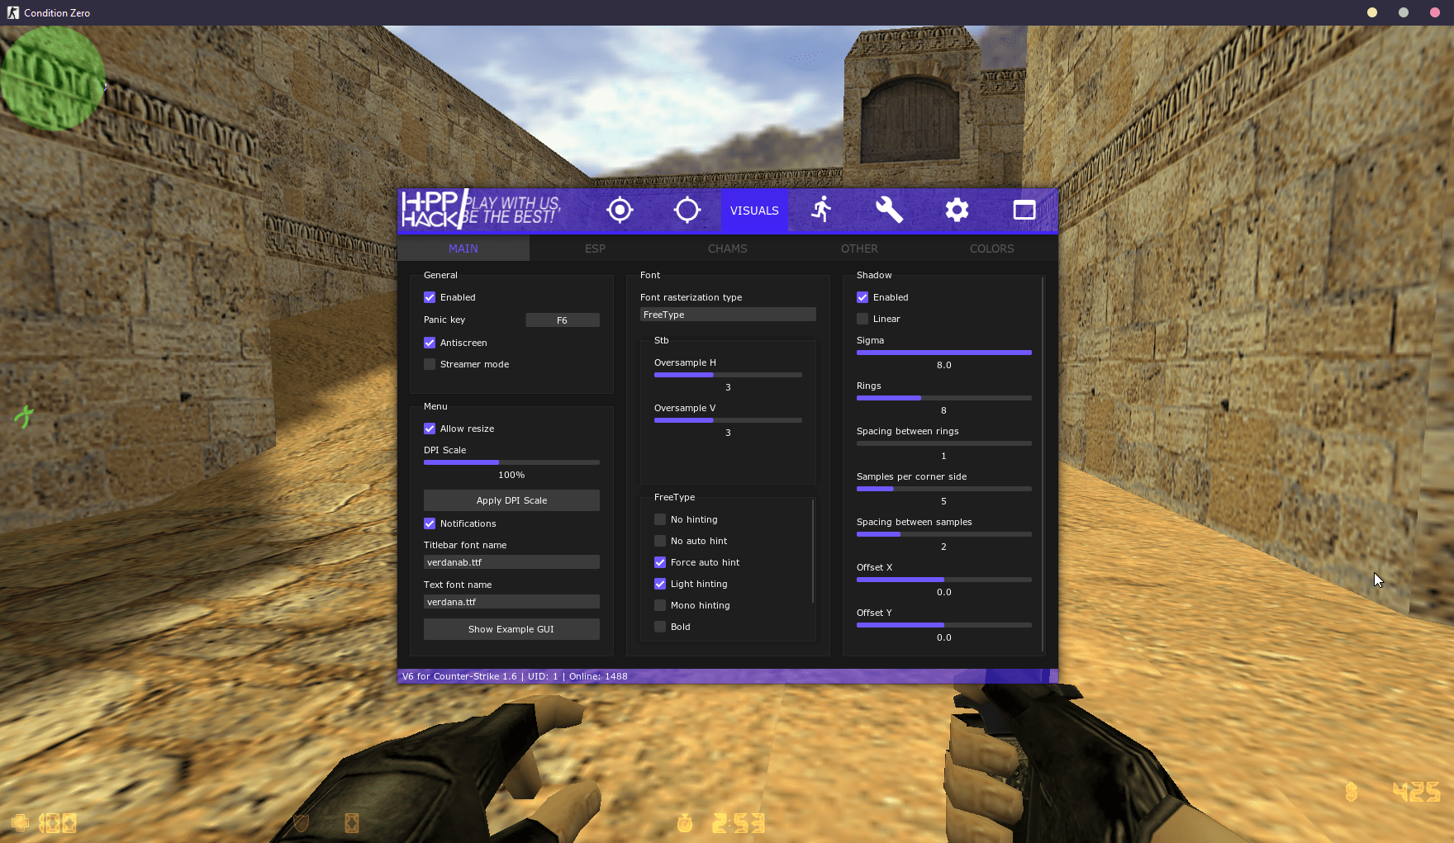
Task: Adjust the Samples per corner side slider
Action: pos(944,489)
